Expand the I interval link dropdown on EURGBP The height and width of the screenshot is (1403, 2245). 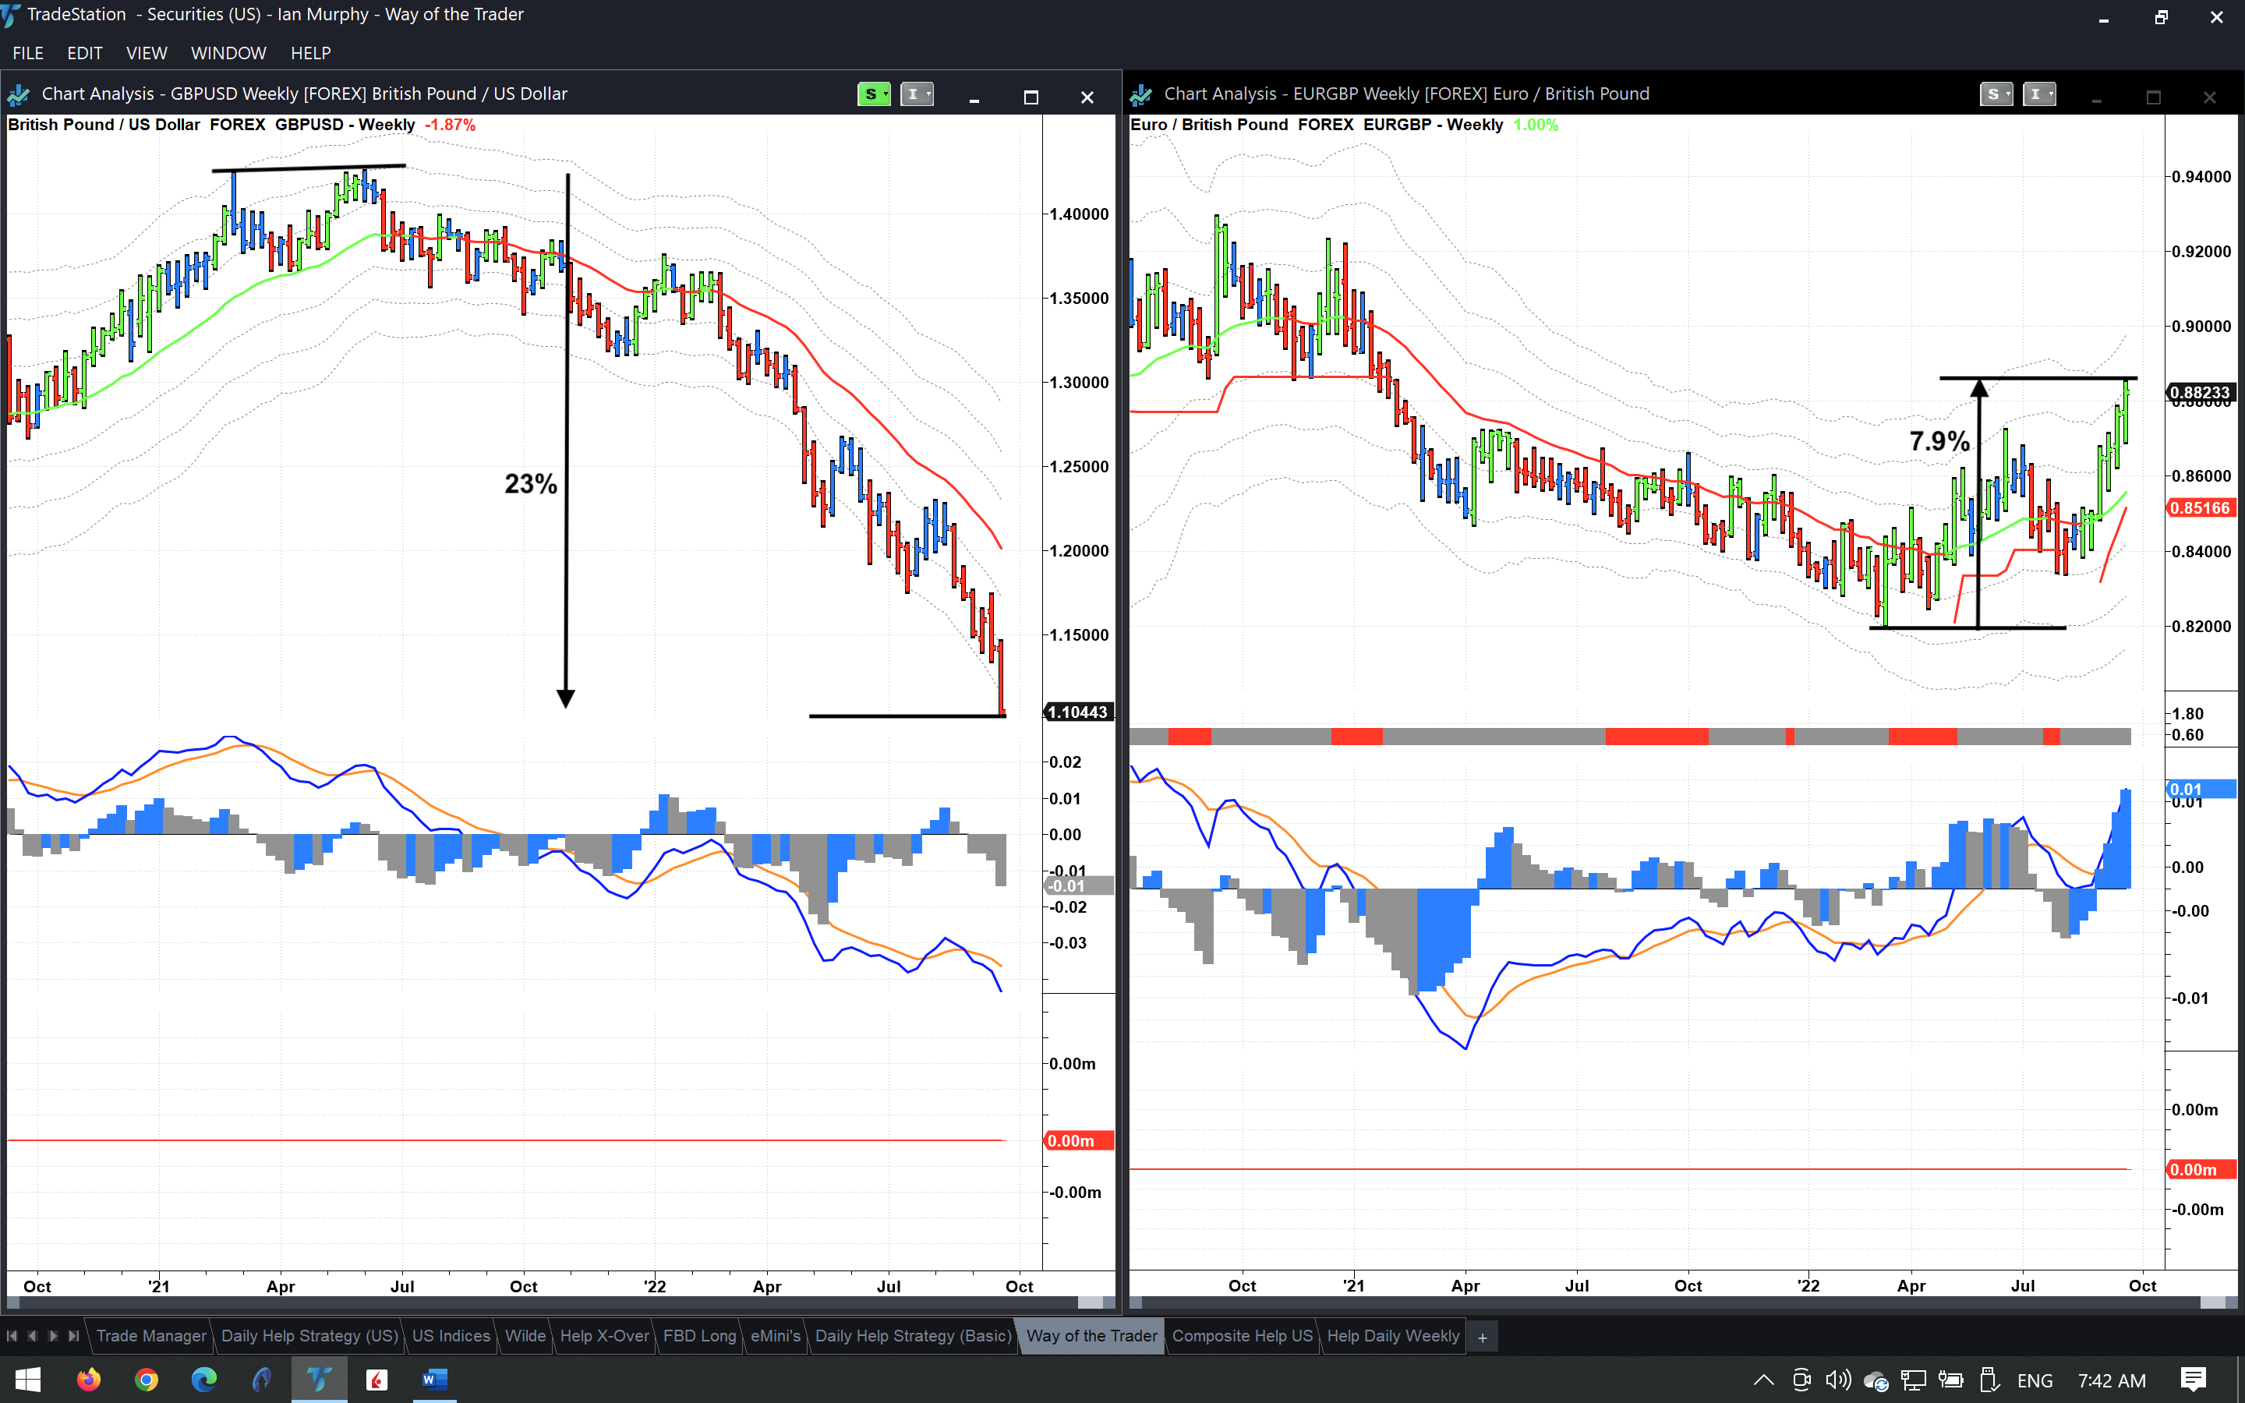coord(2051,94)
